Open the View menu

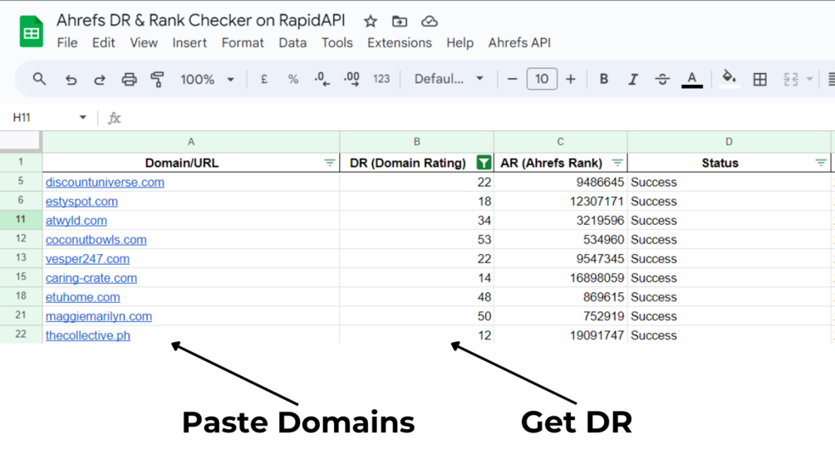click(144, 42)
